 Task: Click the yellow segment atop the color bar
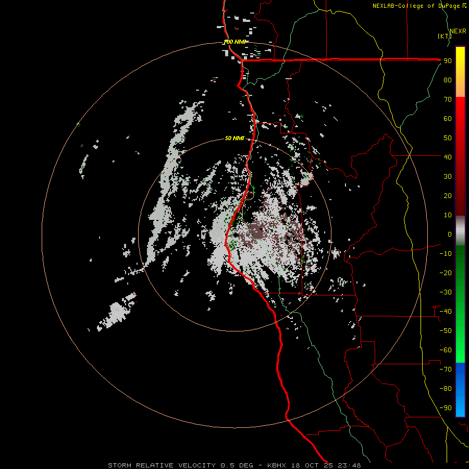coord(460,72)
